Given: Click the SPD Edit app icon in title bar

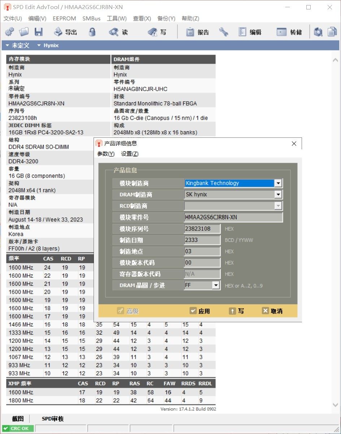Looking at the screenshot, I should tap(7, 7).
